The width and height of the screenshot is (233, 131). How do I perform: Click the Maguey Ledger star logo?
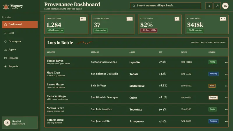[6, 7]
